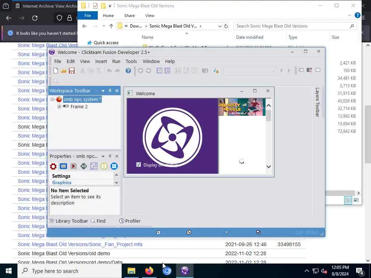Collapse the smb npc system tree node

(53, 100)
